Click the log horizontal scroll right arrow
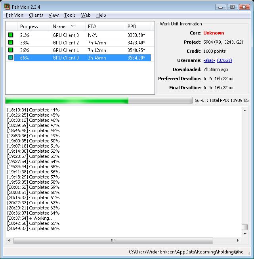 pyautogui.click(x=238, y=240)
